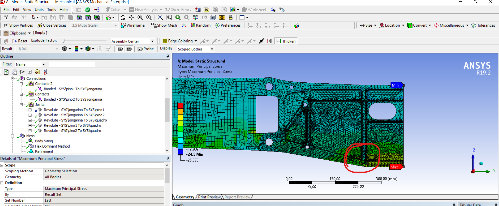Toggle Show Mesh display

click(164, 25)
